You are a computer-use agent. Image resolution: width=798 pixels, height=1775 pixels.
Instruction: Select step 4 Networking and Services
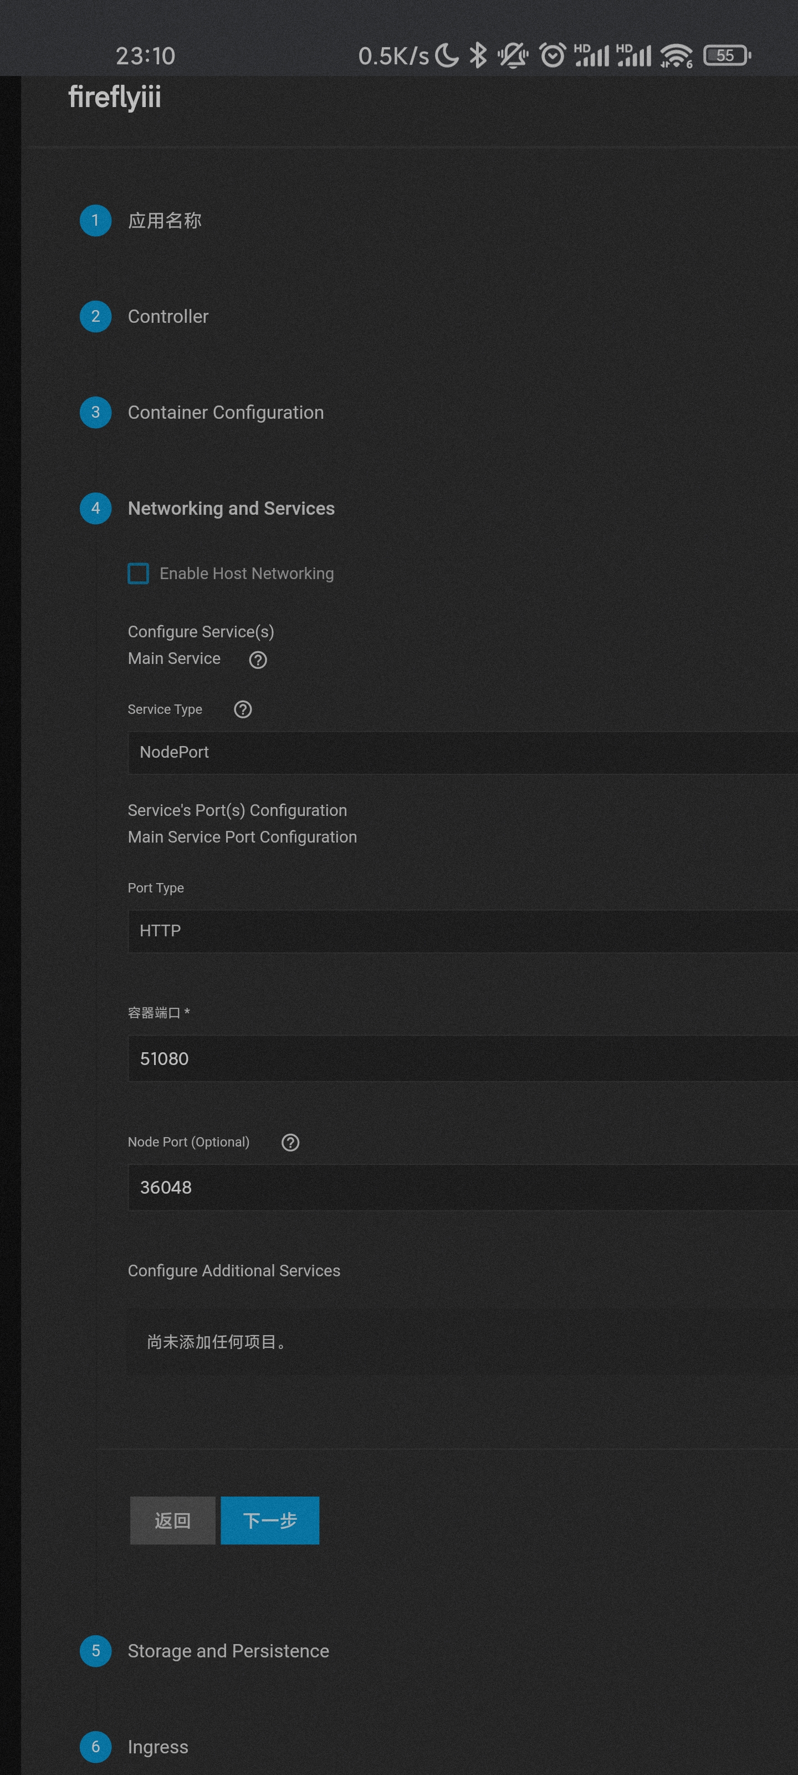(207, 508)
